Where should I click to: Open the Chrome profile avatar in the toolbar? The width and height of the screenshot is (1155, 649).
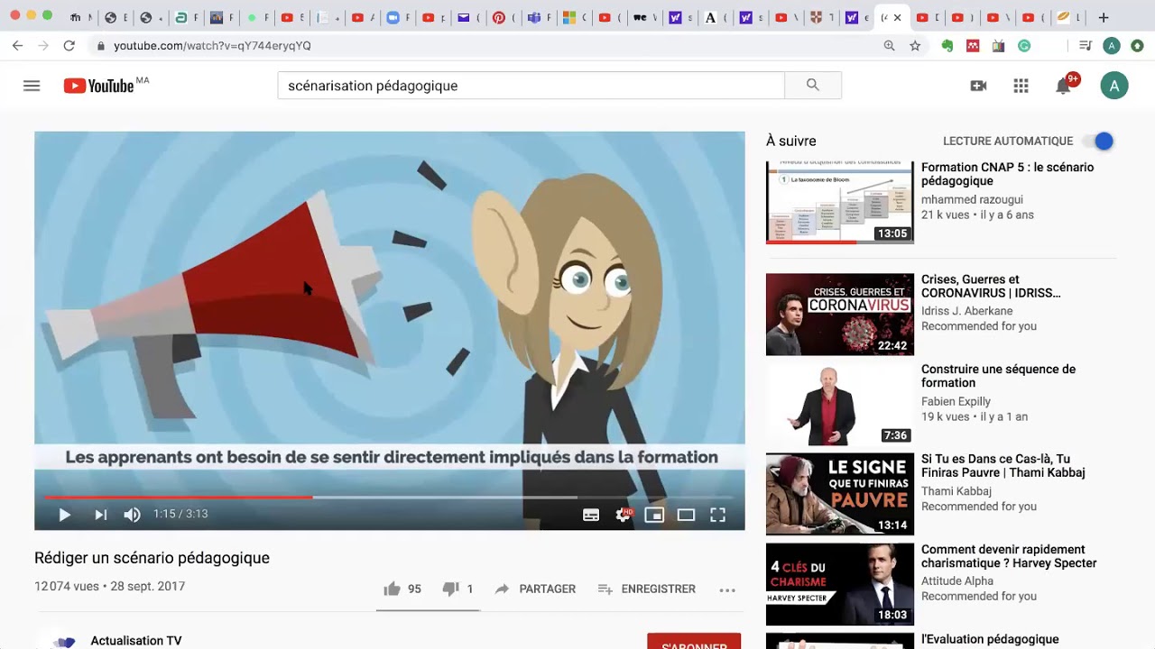pos(1112,45)
